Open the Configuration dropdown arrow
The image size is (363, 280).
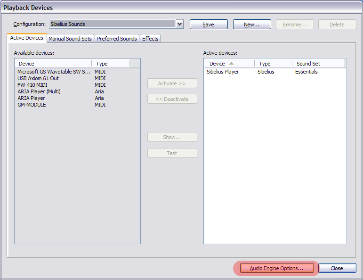[180, 24]
